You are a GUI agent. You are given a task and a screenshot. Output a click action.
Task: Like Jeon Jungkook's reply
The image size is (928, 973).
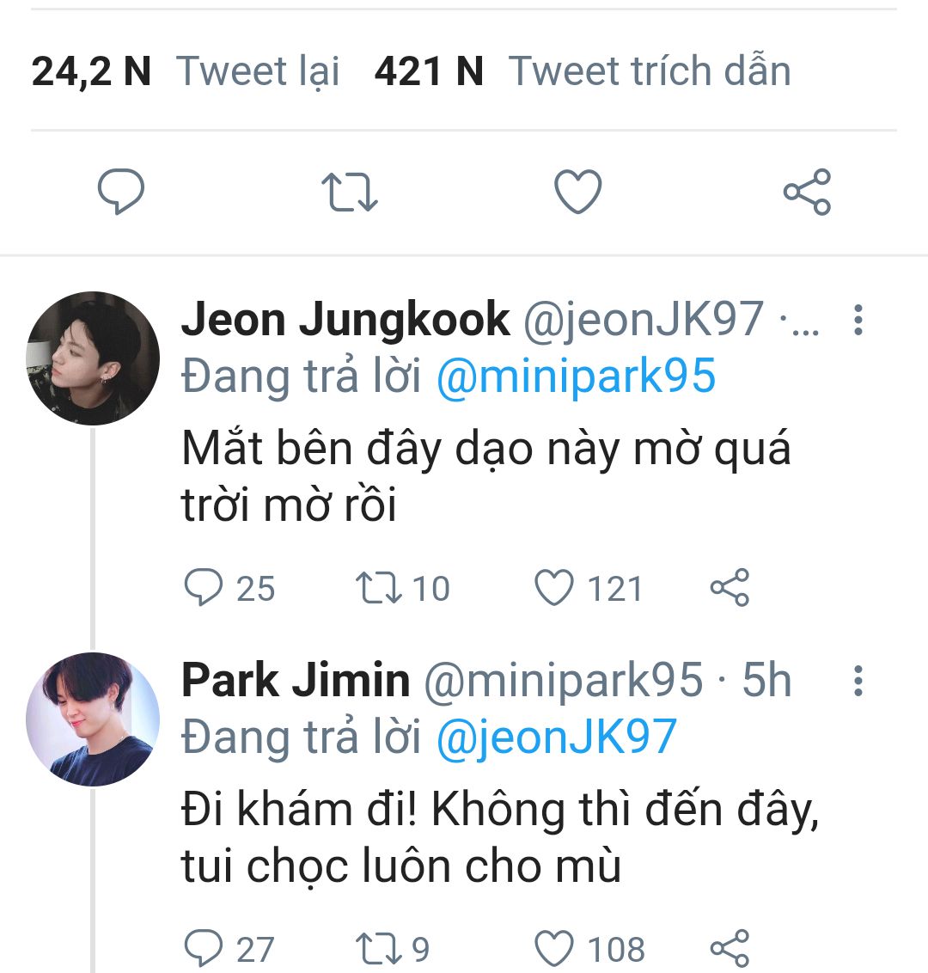554,589
